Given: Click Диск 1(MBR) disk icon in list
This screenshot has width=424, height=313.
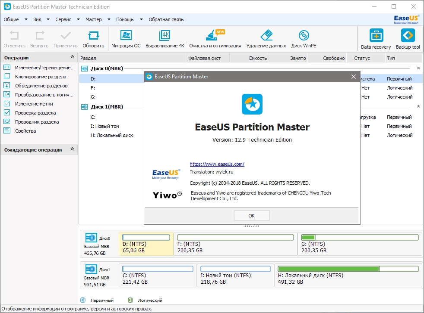Looking at the screenshot, I should (84, 107).
